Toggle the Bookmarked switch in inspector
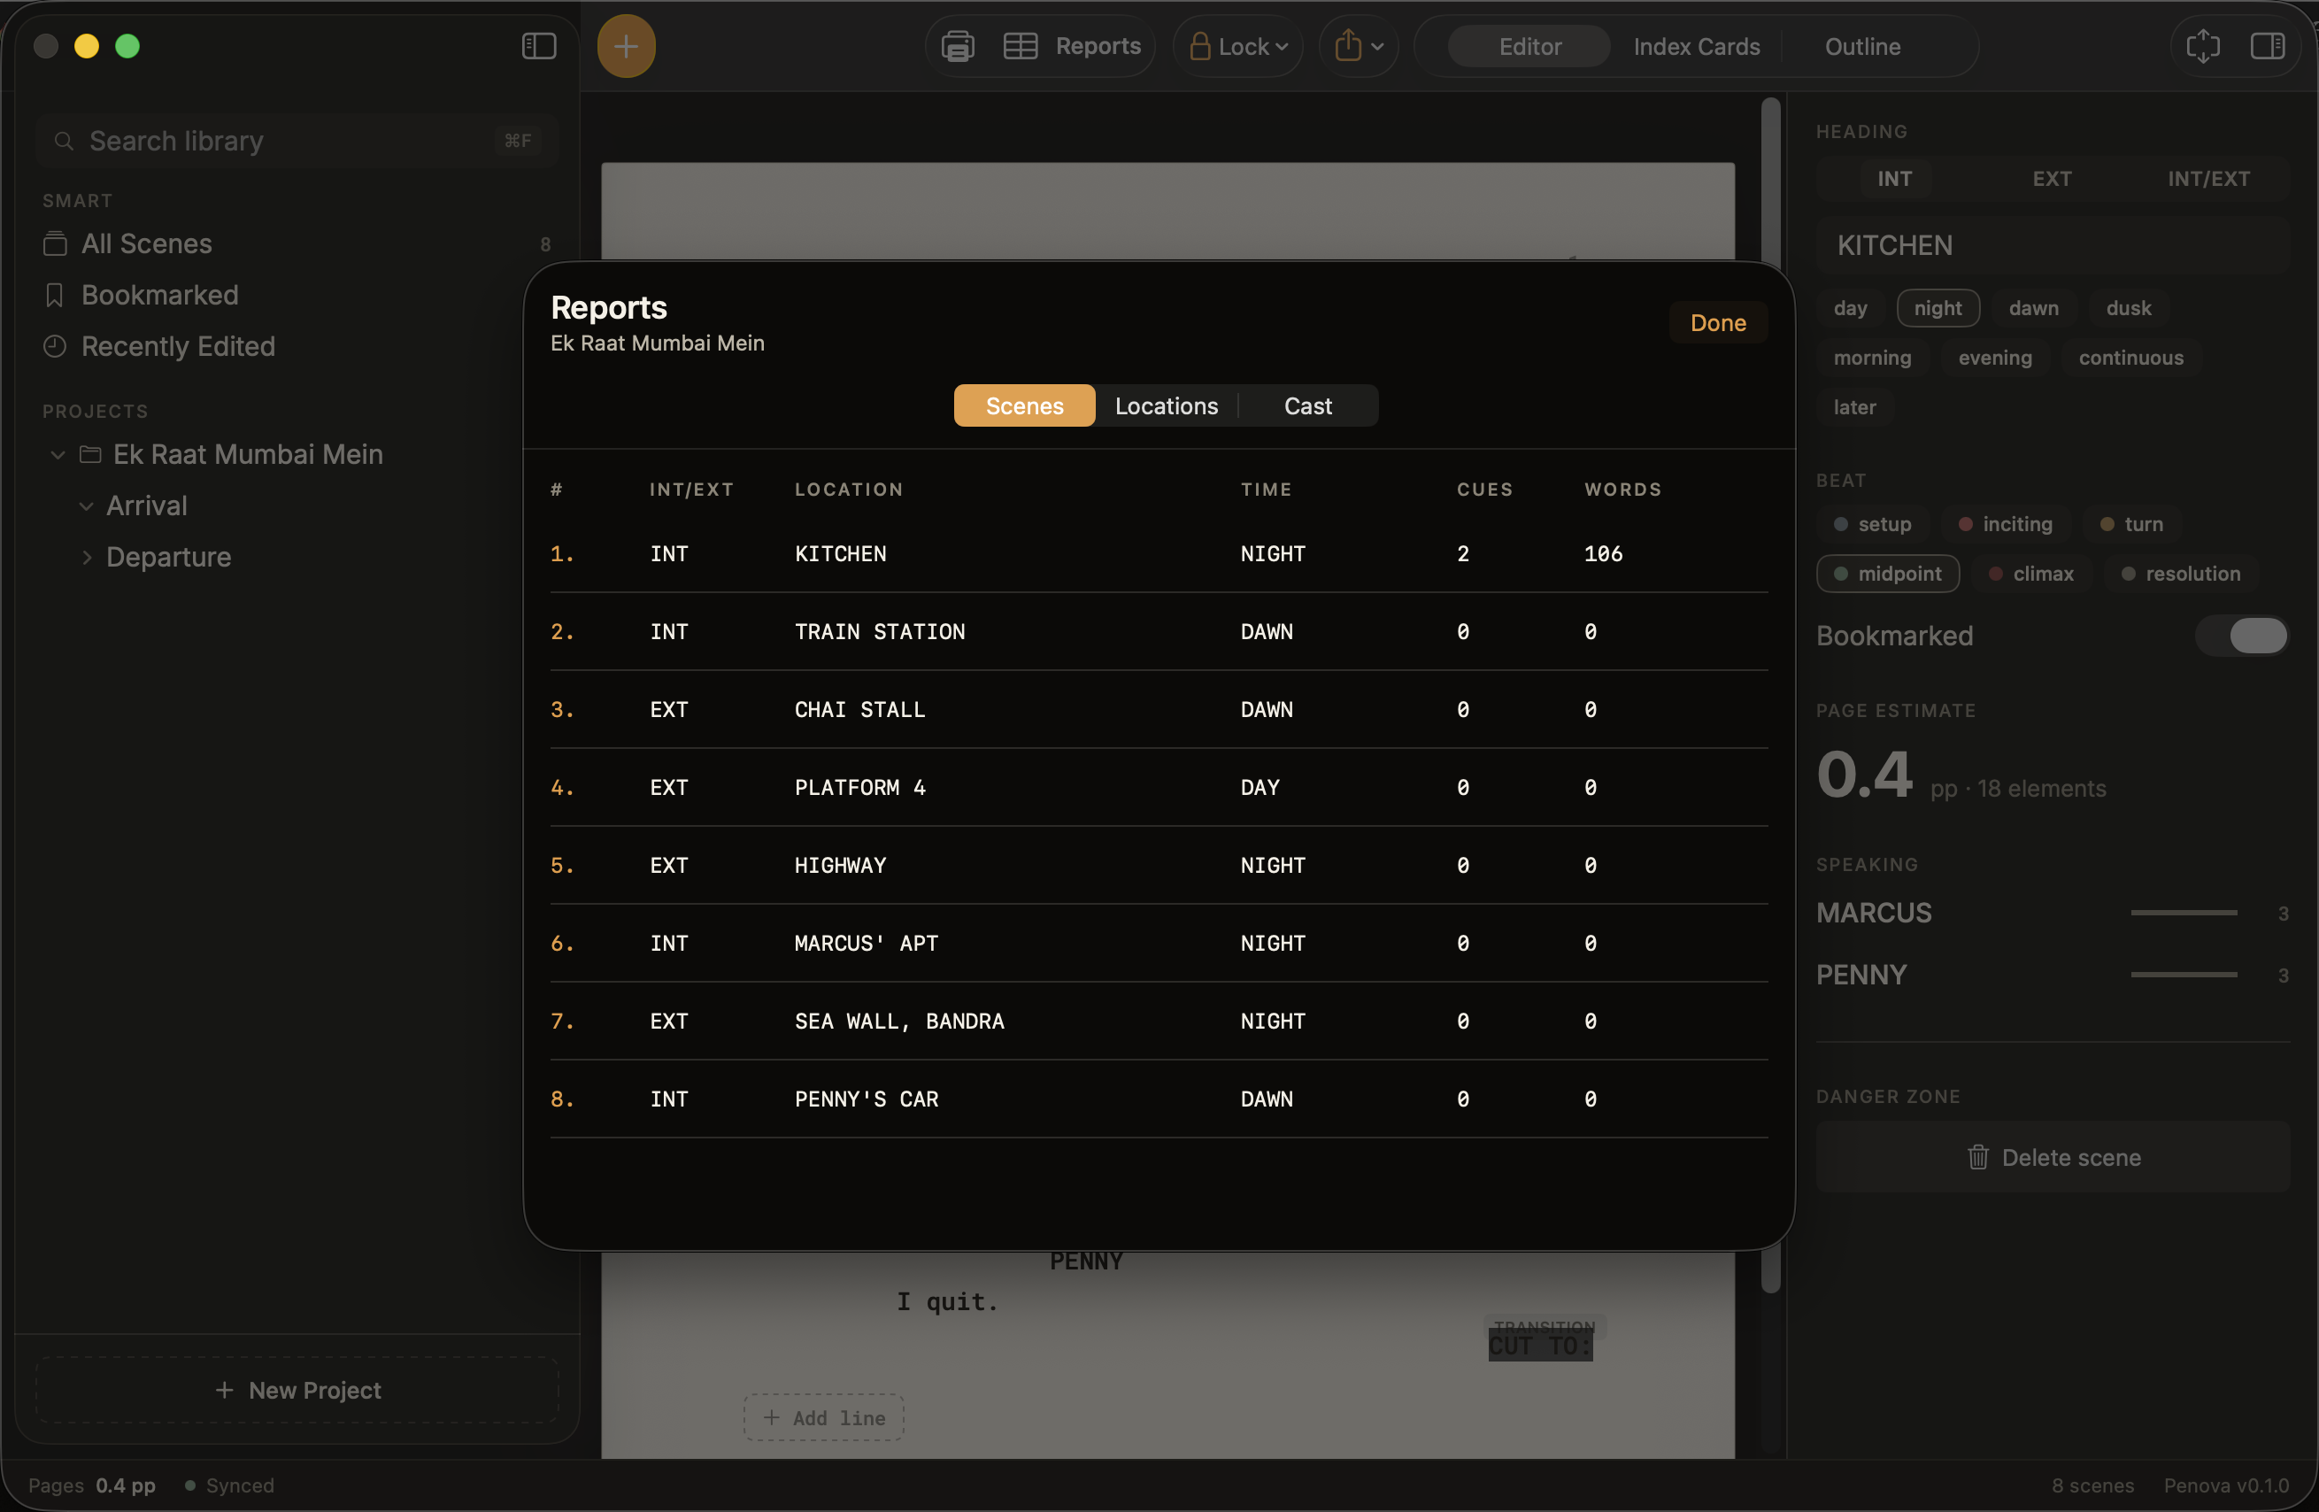 [2242, 636]
